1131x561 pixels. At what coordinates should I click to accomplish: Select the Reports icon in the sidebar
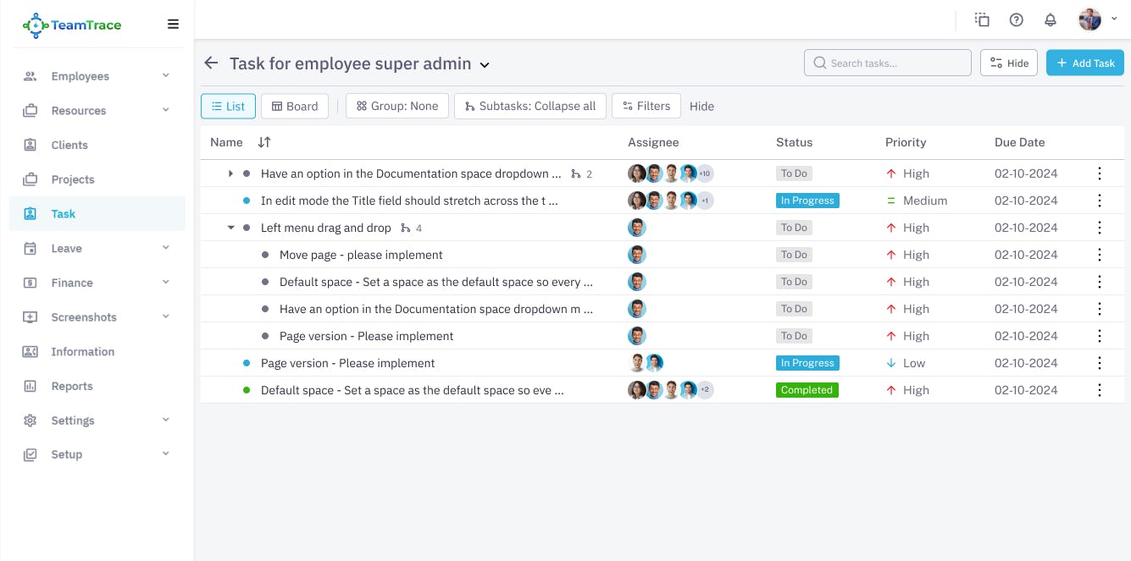click(31, 386)
